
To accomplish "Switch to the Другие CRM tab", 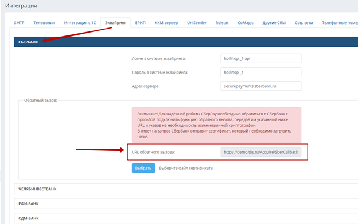I will pyautogui.click(x=274, y=23).
